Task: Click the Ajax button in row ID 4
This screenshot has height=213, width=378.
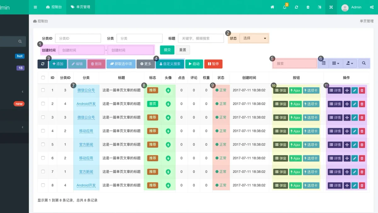Action: [x=295, y=131]
